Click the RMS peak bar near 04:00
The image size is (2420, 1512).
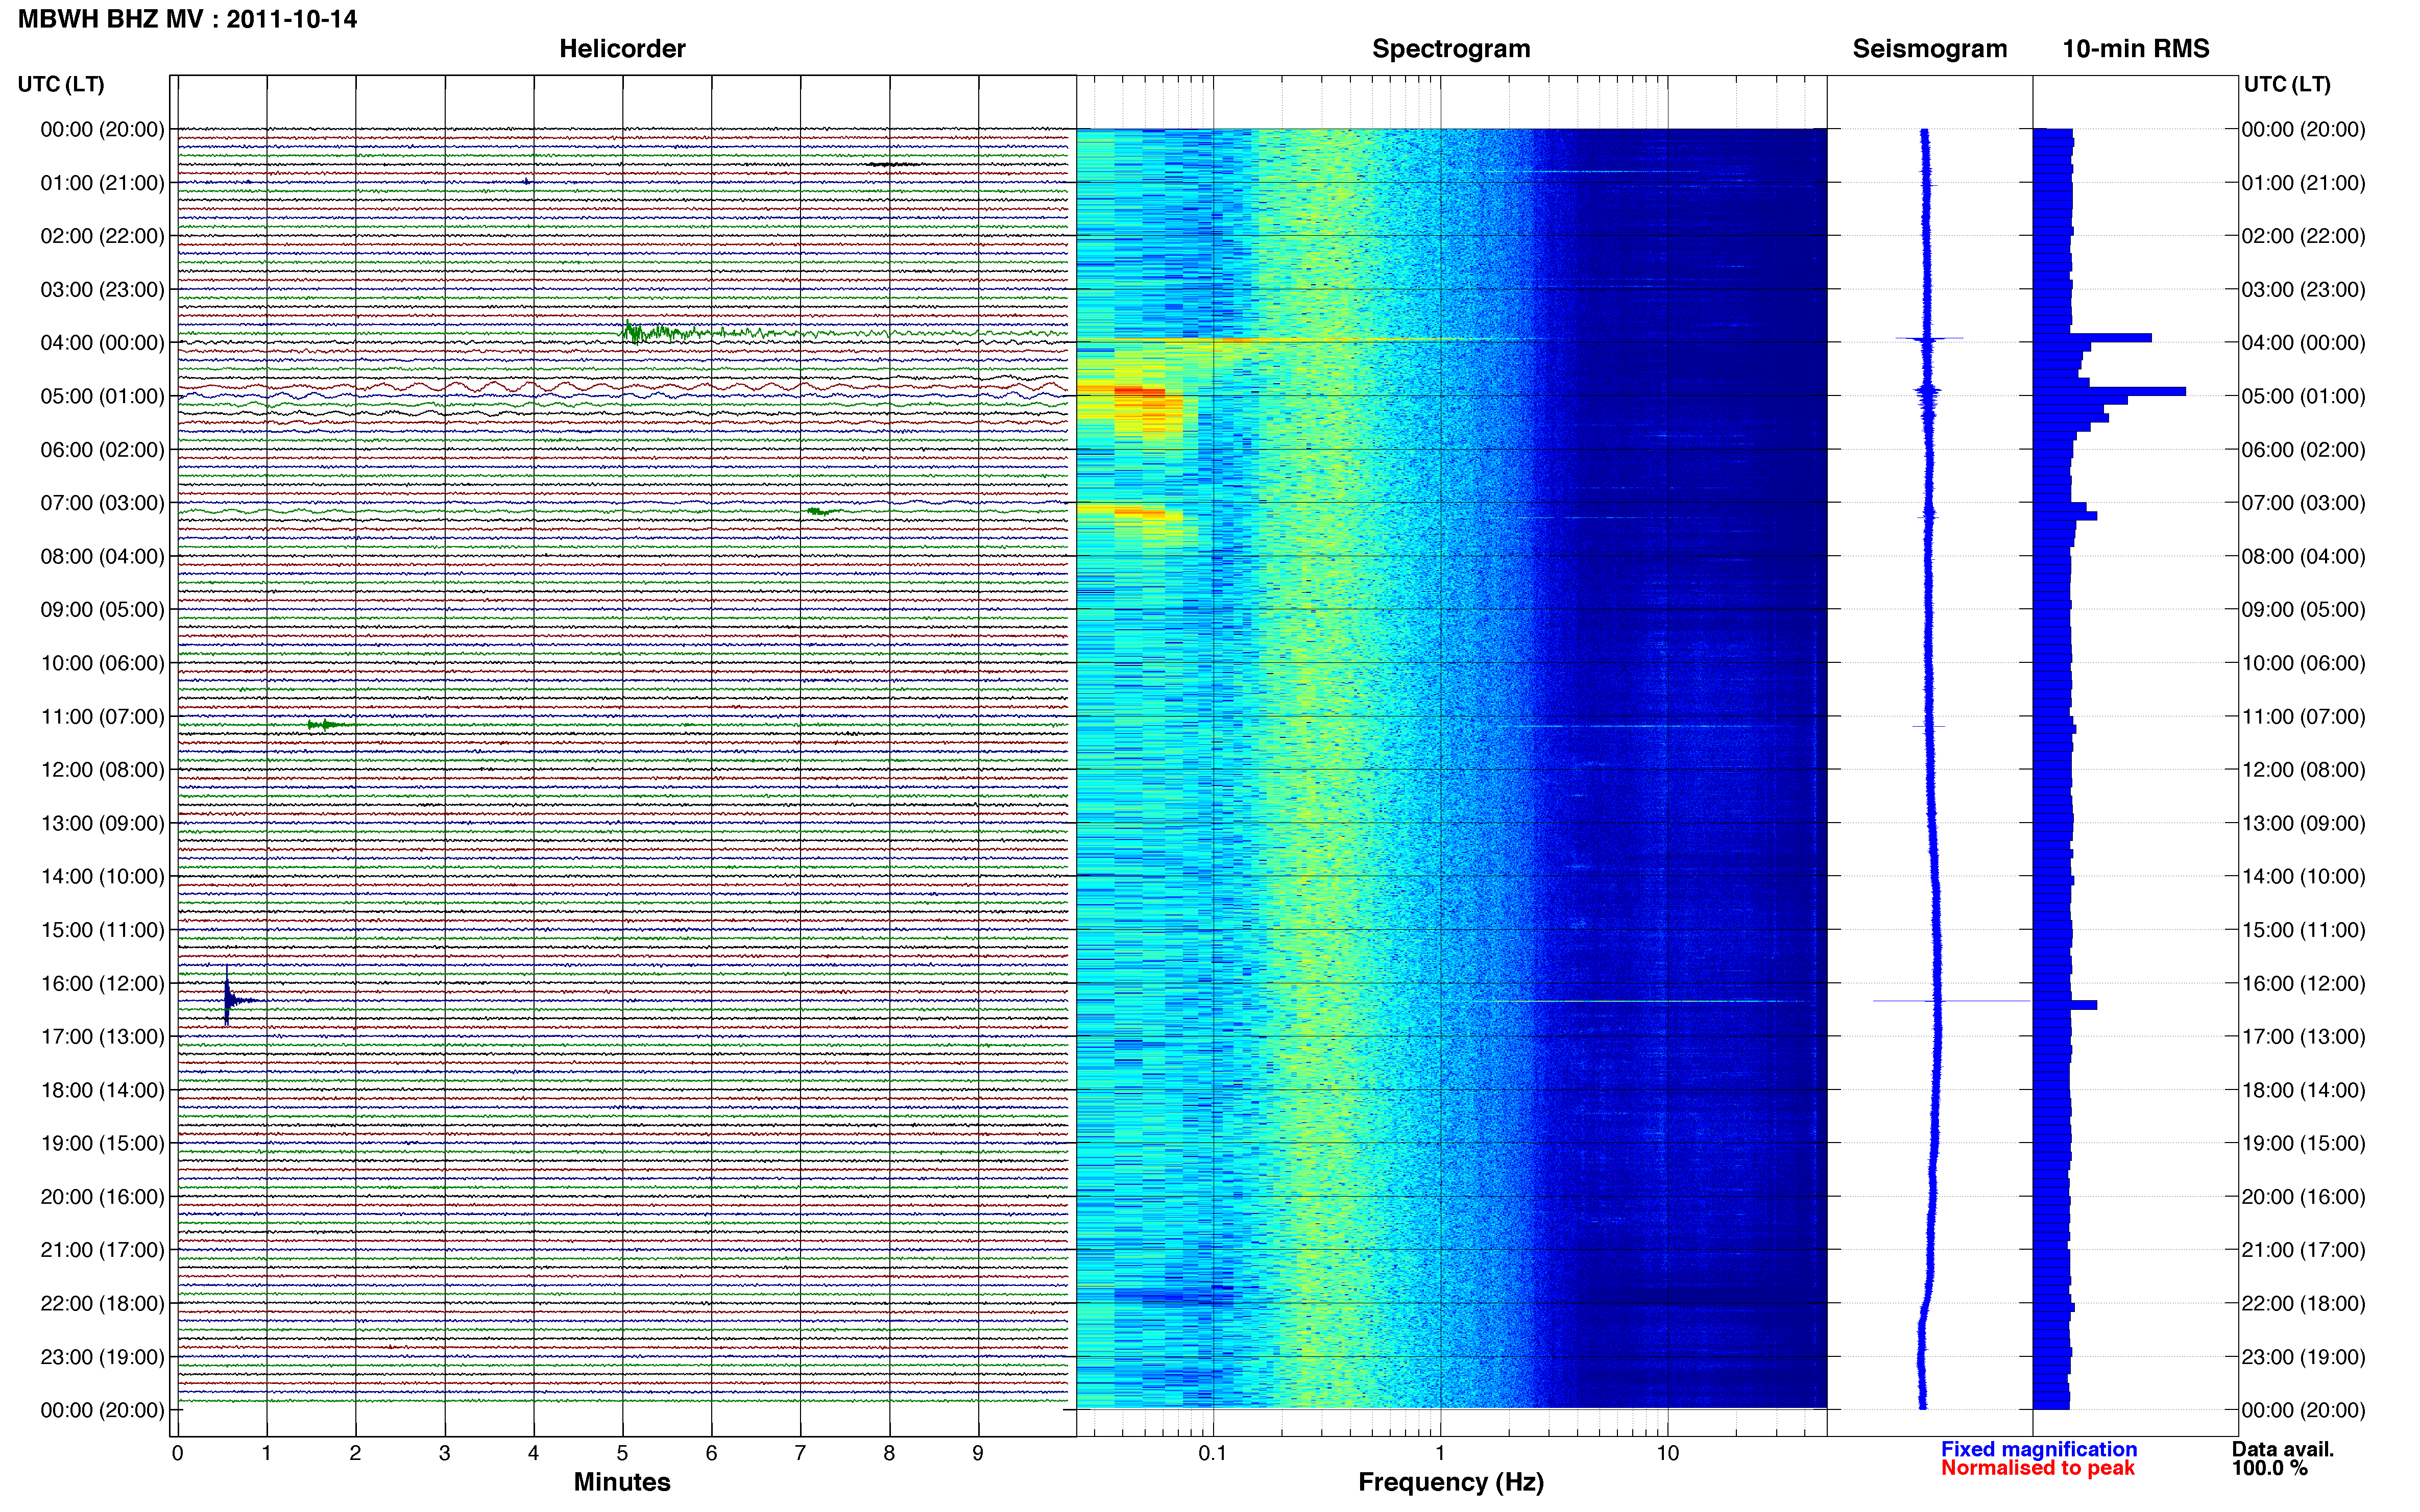point(2093,338)
